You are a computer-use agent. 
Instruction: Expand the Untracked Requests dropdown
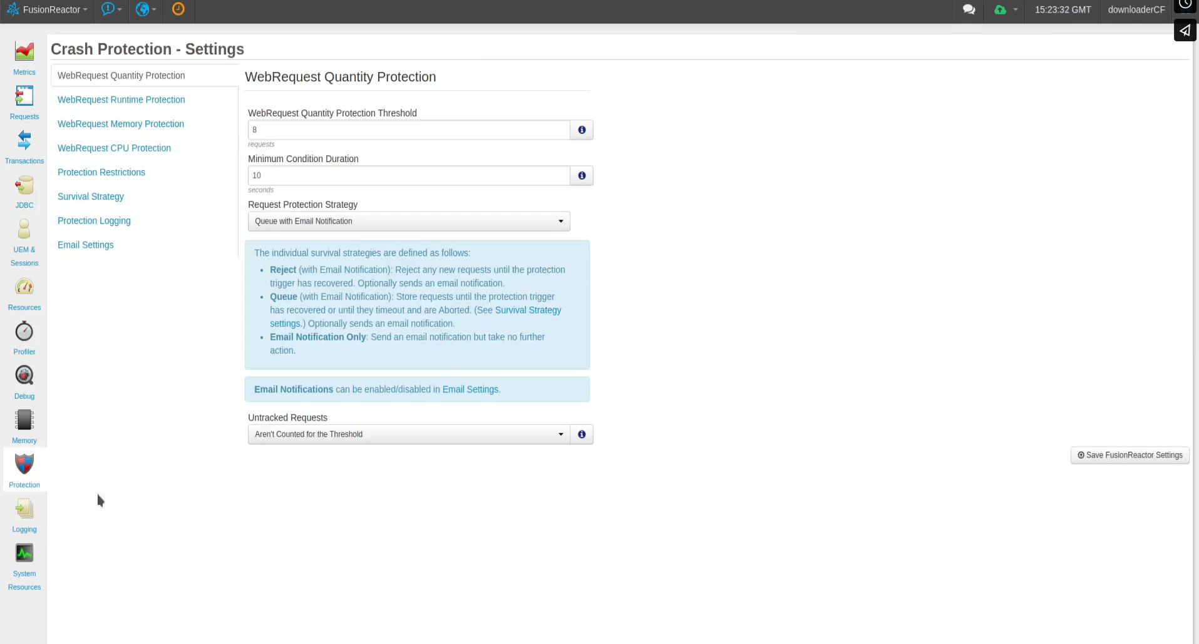pyautogui.click(x=409, y=434)
